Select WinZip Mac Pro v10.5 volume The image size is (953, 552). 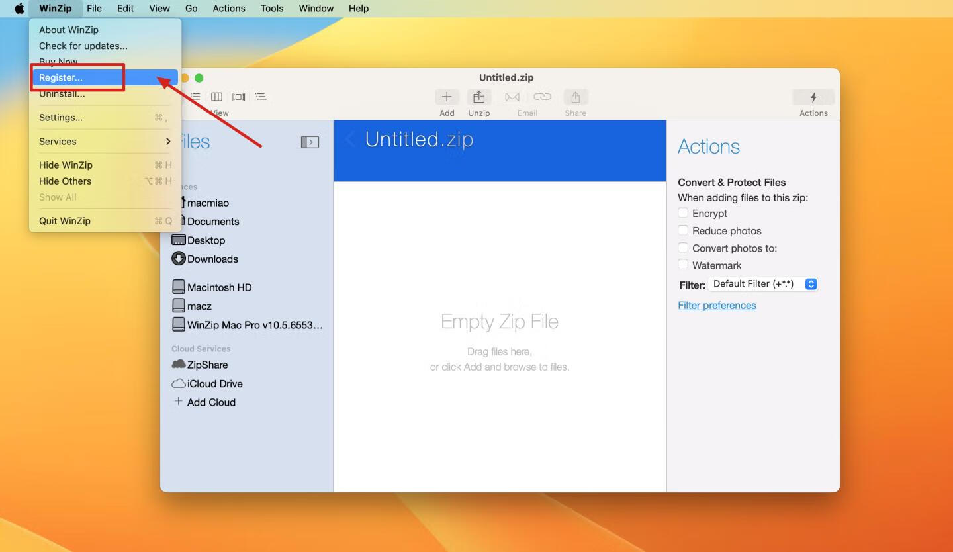[247, 325]
